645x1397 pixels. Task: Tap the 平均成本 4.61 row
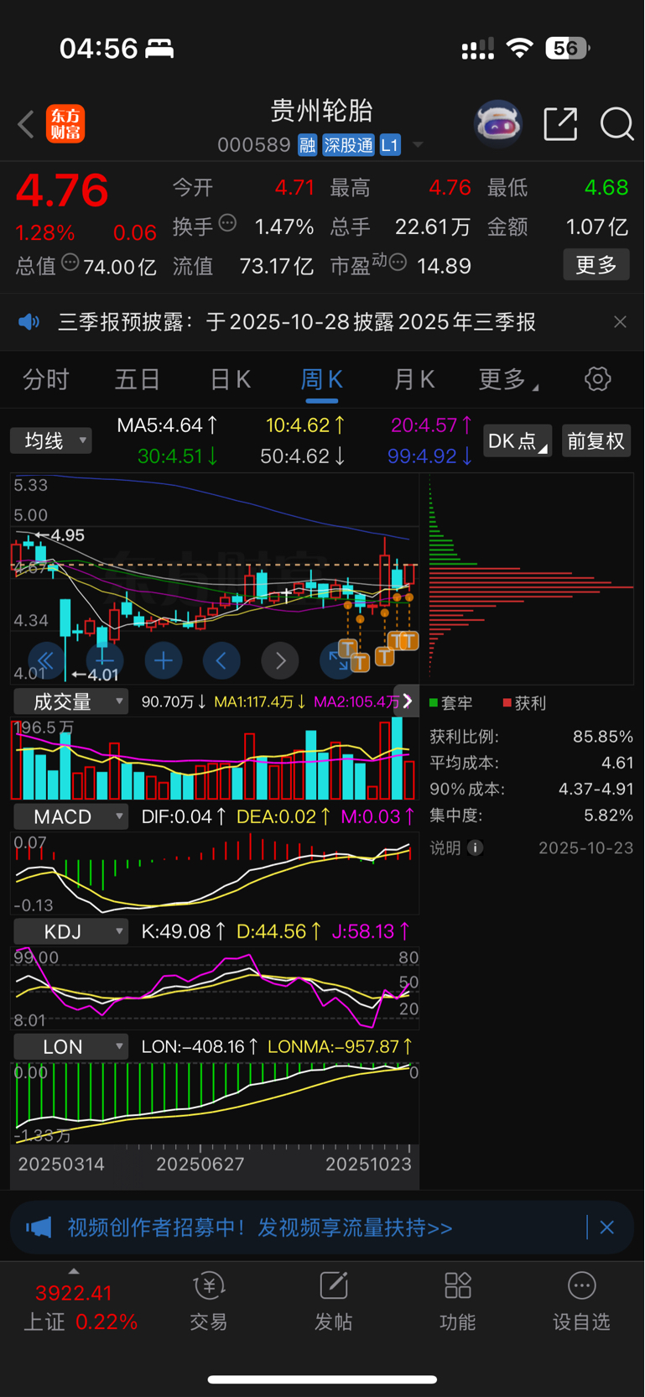point(532,763)
